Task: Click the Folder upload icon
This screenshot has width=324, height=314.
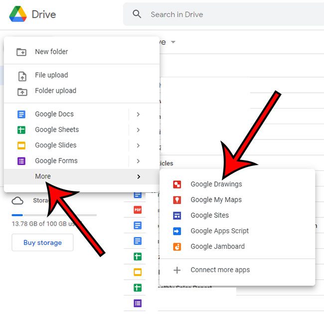Action: click(22, 92)
